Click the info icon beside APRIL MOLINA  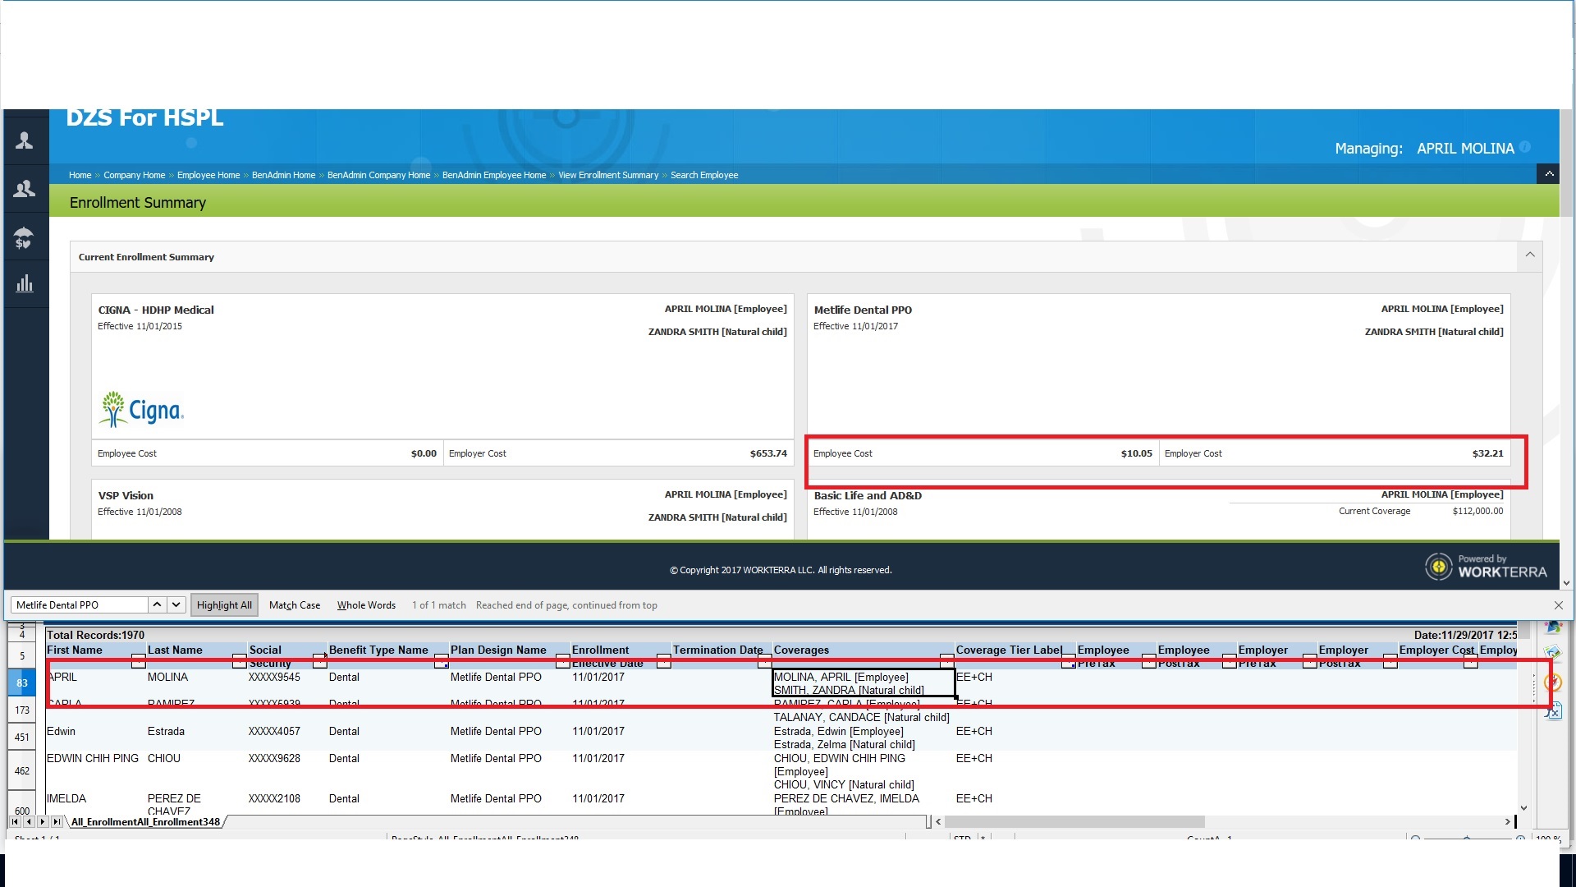pos(1524,147)
